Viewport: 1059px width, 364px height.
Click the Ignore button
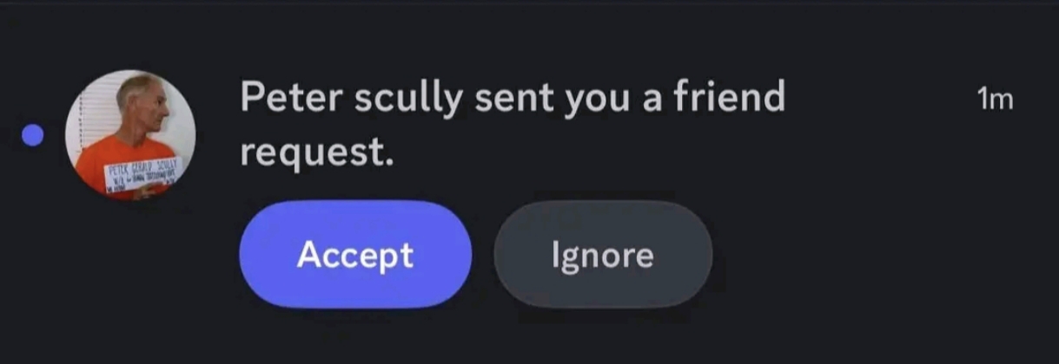[x=603, y=255]
